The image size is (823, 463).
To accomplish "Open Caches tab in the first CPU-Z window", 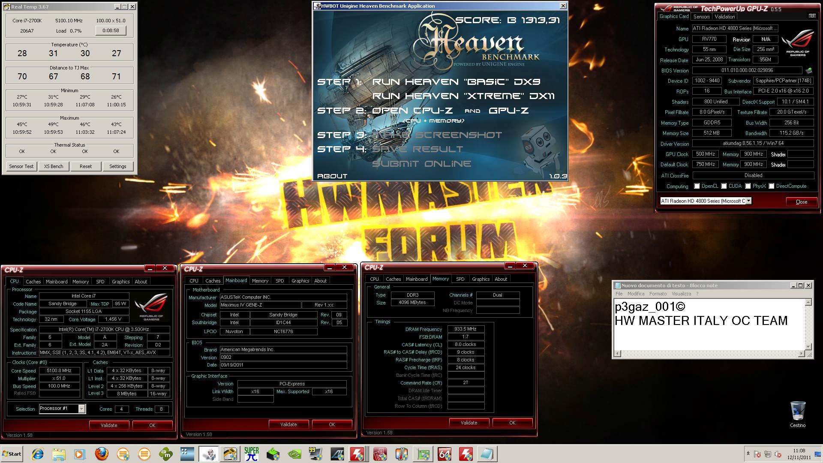I will tap(33, 282).
